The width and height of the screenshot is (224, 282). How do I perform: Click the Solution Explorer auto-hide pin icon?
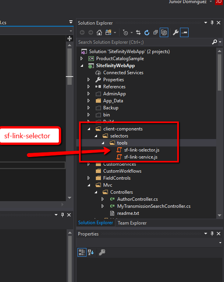[x=212, y=23]
